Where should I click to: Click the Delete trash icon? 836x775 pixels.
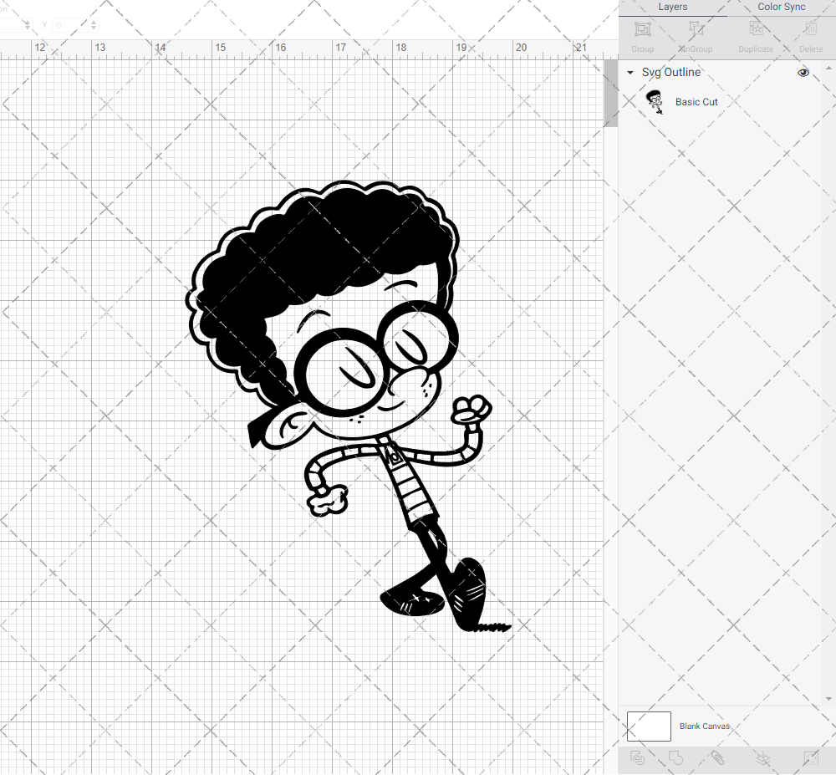[809, 29]
